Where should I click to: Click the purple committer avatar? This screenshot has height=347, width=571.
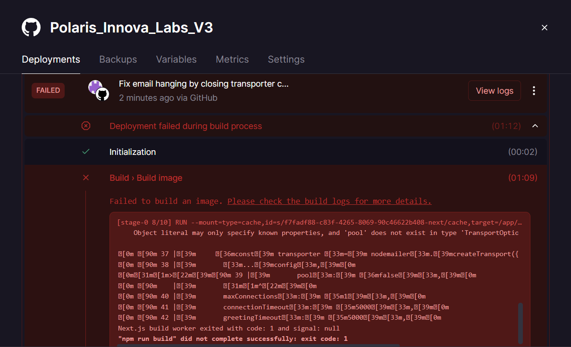[x=95, y=87]
